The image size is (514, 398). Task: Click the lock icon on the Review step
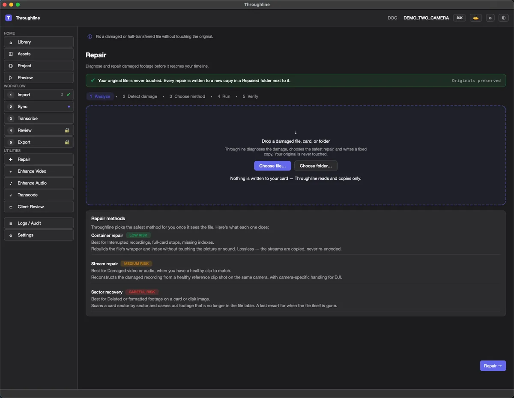(67, 130)
